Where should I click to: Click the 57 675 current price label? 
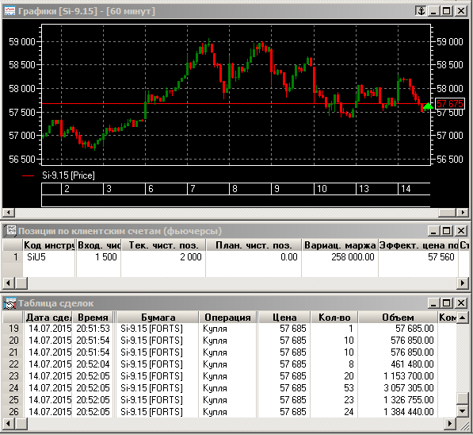[x=450, y=104]
